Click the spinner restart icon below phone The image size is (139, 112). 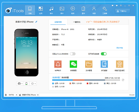(32, 84)
